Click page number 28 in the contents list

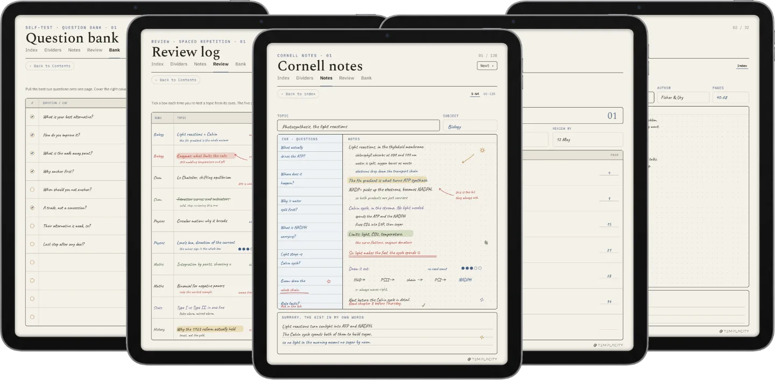pos(609,276)
